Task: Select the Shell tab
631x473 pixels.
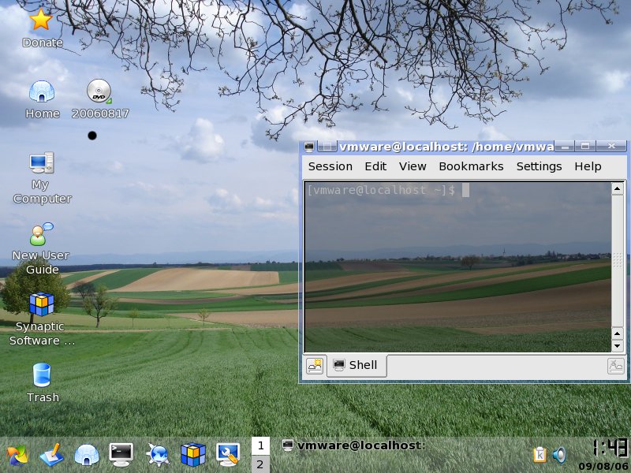Action: [357, 365]
